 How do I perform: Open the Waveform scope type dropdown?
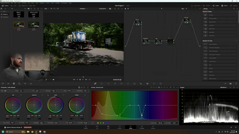tap(224, 87)
